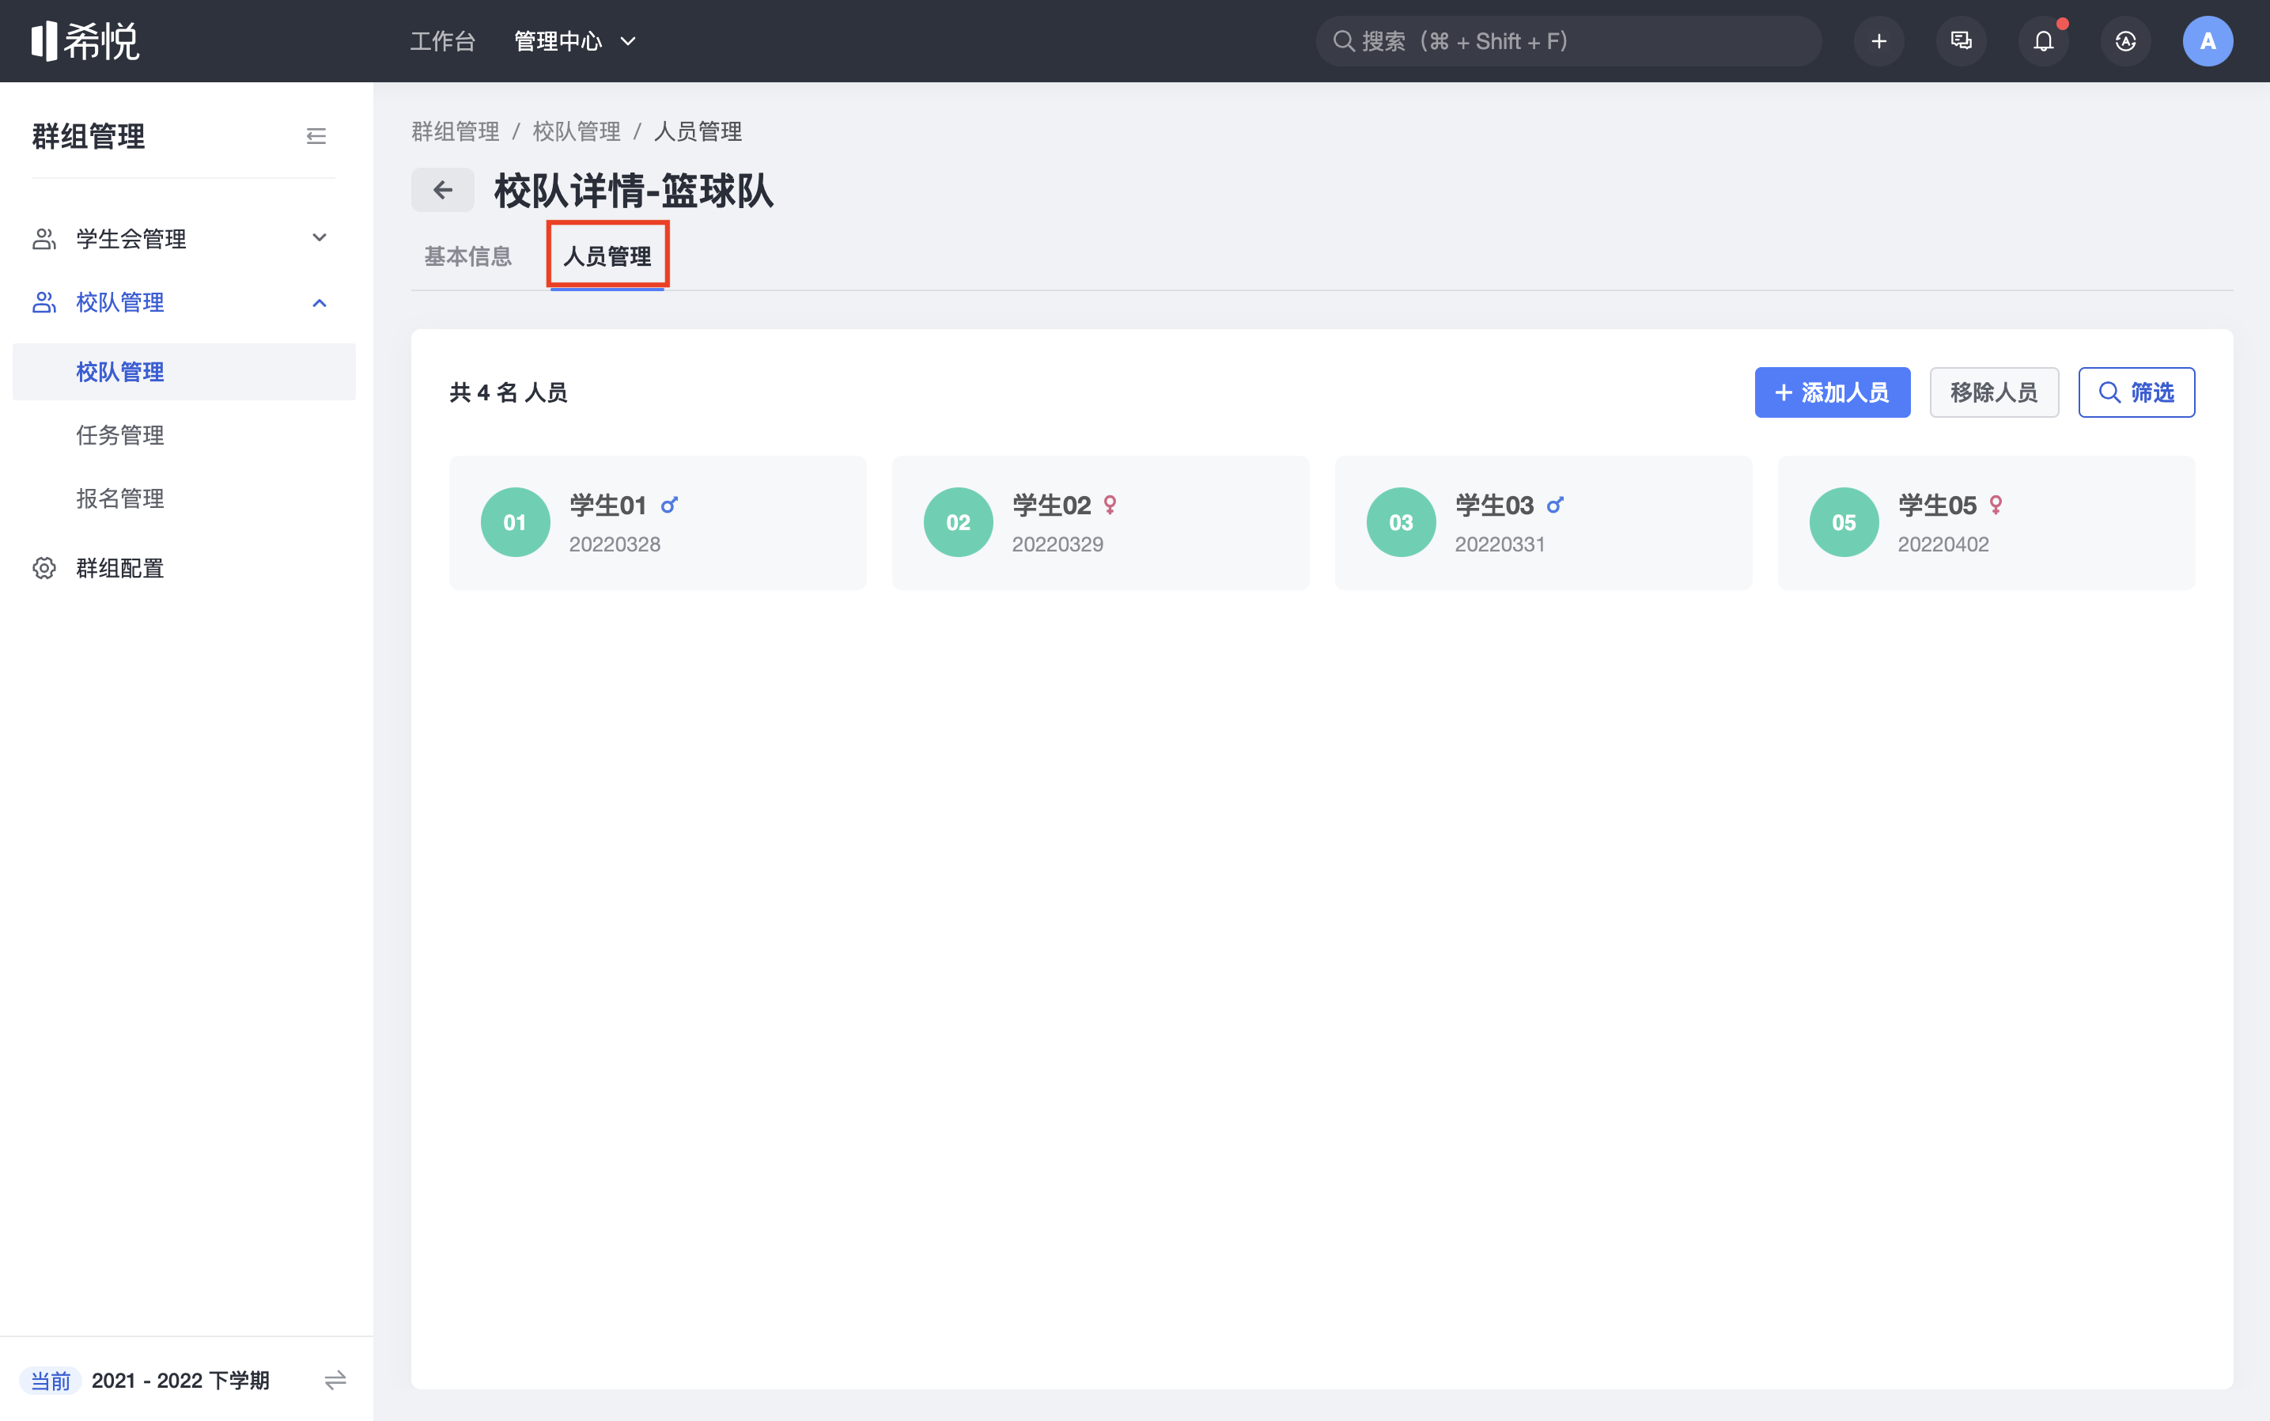The height and width of the screenshot is (1421, 2270).
Task: Click the 添加人员 button
Action: (x=1832, y=393)
